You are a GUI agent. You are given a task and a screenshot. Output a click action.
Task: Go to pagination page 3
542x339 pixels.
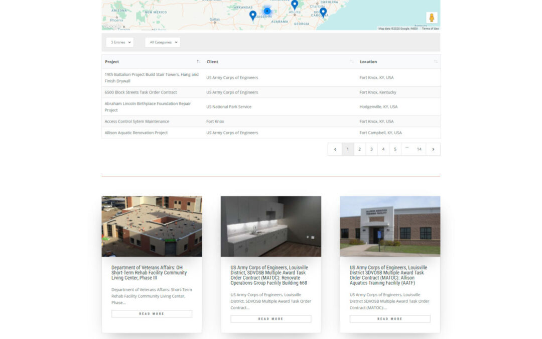pyautogui.click(x=371, y=149)
